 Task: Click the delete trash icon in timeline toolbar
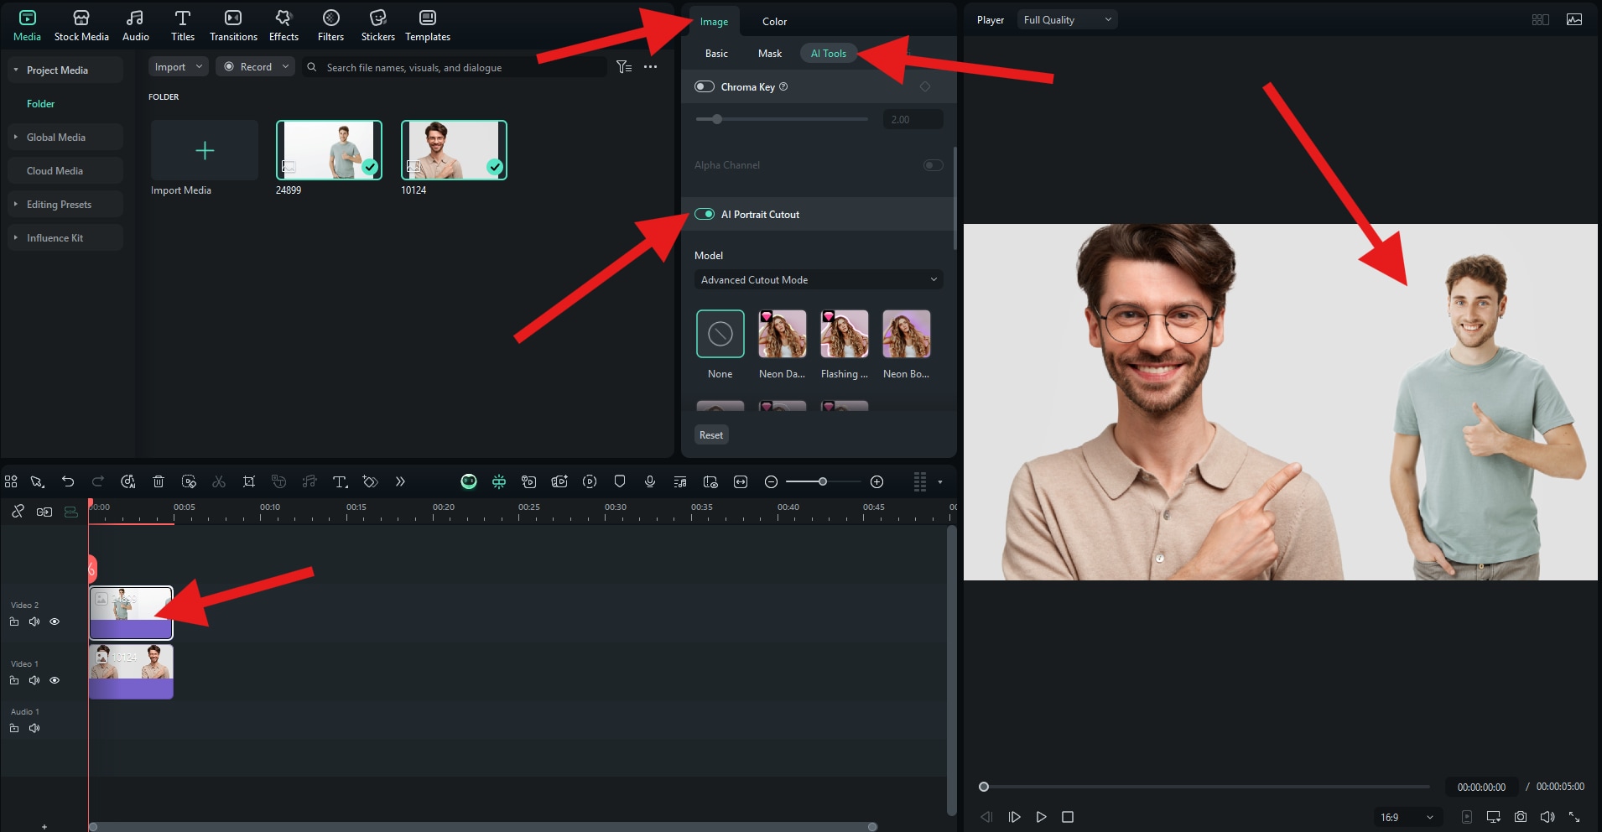(x=159, y=481)
